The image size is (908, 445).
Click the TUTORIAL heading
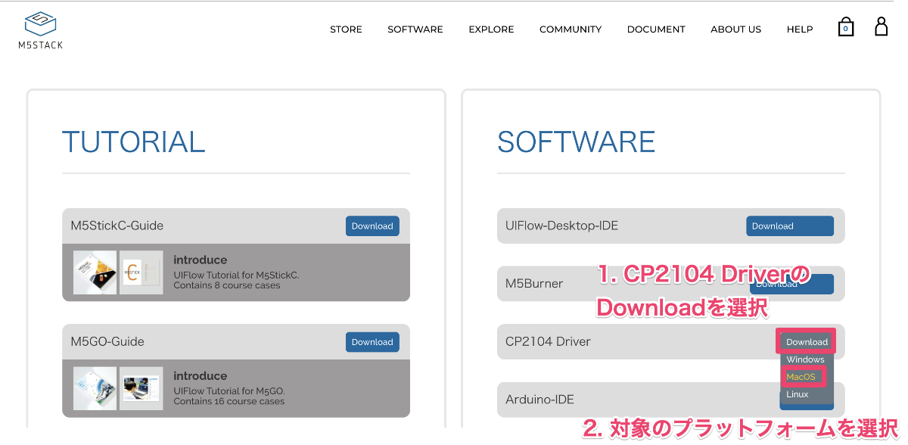(x=133, y=142)
